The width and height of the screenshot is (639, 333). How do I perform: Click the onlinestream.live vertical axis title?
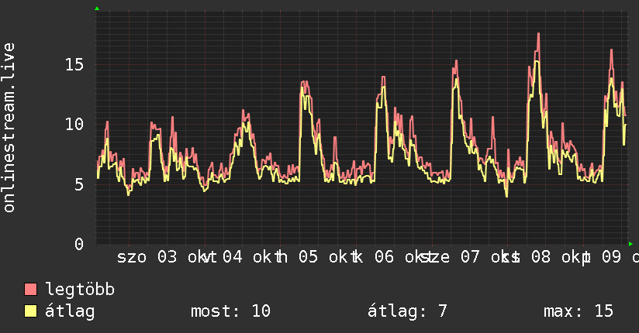pos(9,128)
